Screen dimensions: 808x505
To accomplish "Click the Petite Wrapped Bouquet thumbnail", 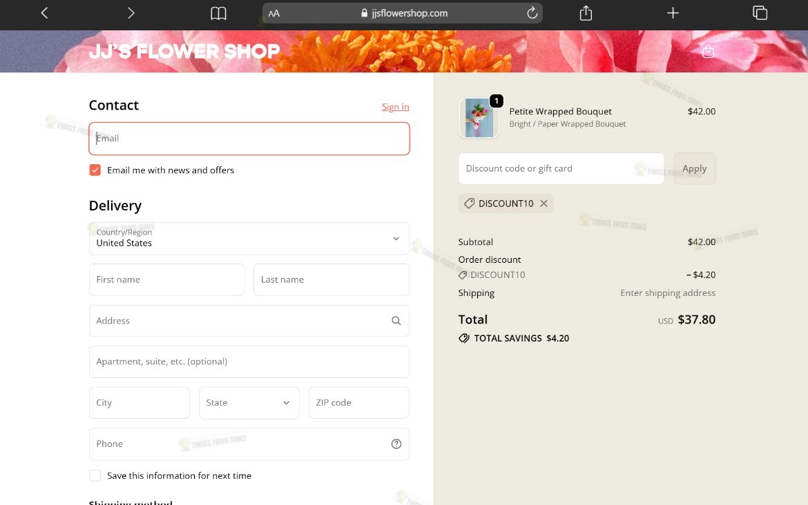I will click(479, 118).
